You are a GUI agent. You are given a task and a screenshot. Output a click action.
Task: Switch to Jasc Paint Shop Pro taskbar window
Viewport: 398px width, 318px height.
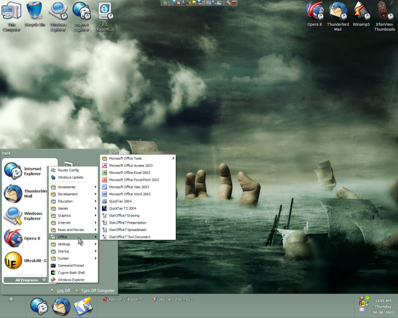tap(174, 300)
